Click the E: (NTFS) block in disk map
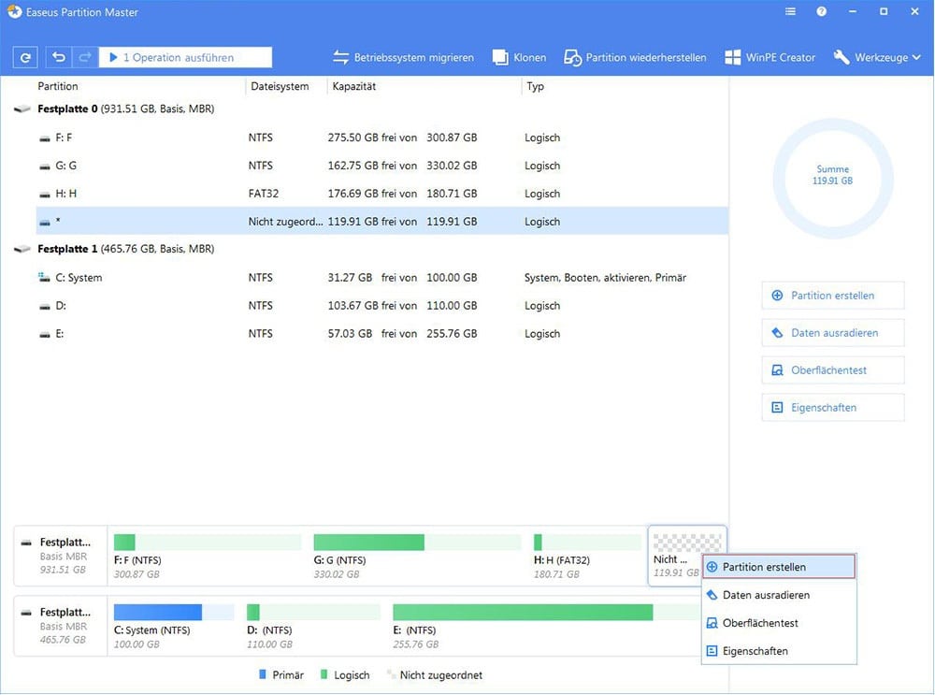Screen dimensions: 935x695 [x=546, y=627]
